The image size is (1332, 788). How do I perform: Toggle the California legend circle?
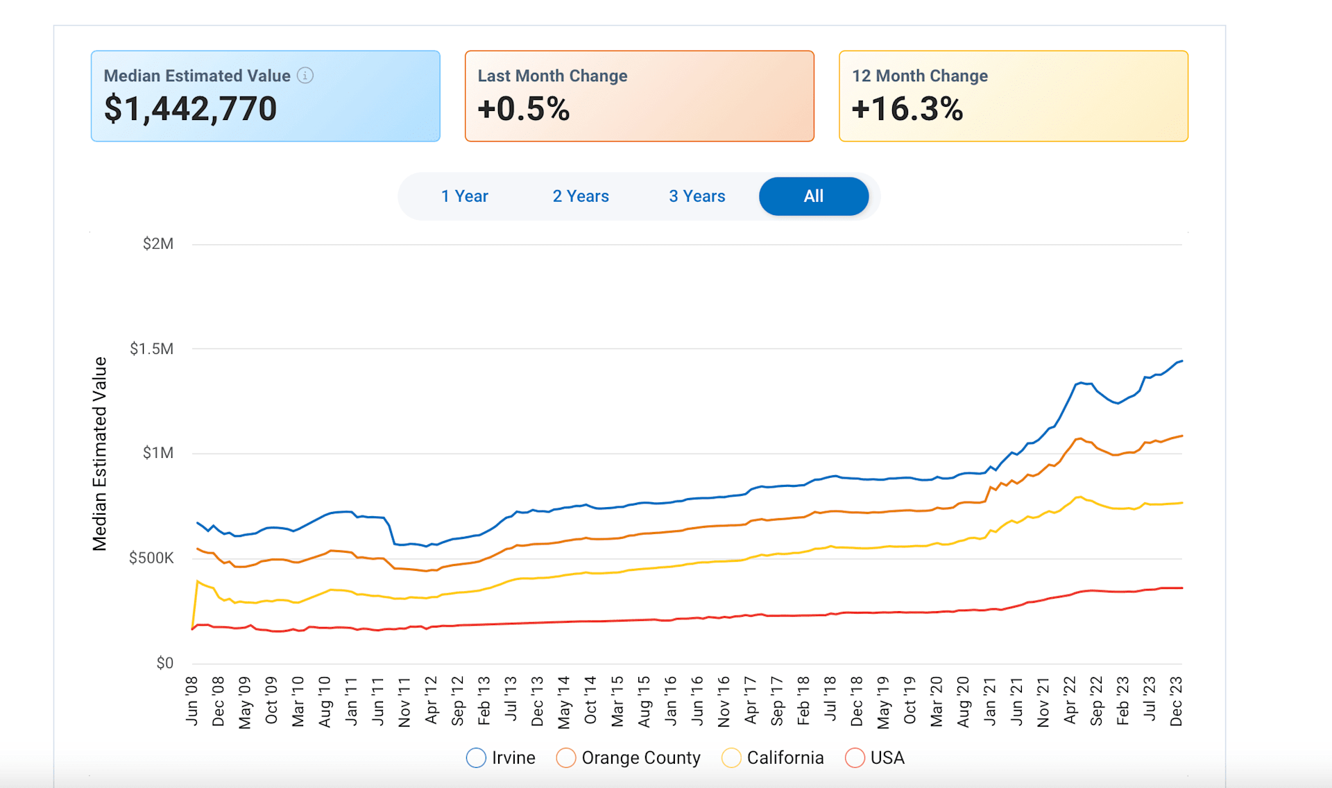click(731, 757)
